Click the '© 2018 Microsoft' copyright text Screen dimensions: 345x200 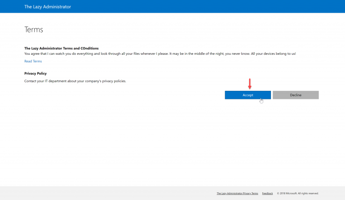pyautogui.click(x=298, y=193)
